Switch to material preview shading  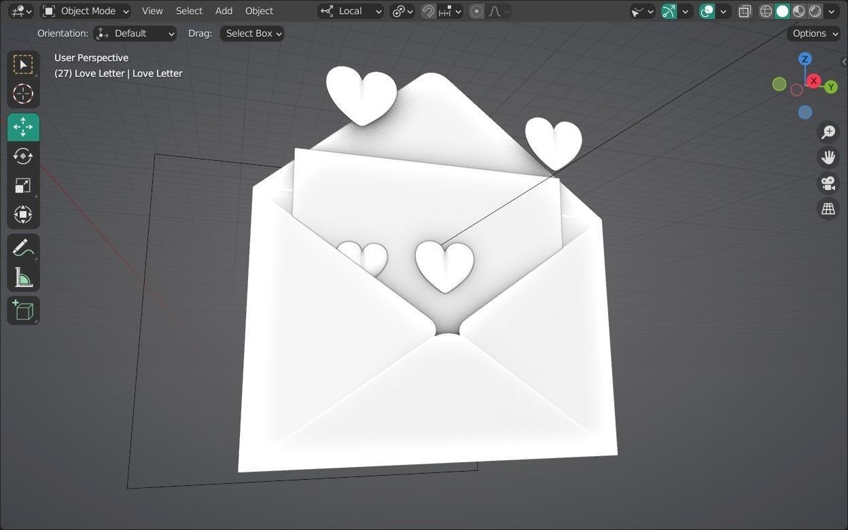[x=799, y=11]
